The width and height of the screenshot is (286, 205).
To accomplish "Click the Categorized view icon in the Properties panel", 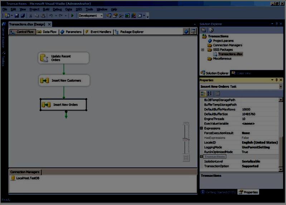I will point(203,94).
